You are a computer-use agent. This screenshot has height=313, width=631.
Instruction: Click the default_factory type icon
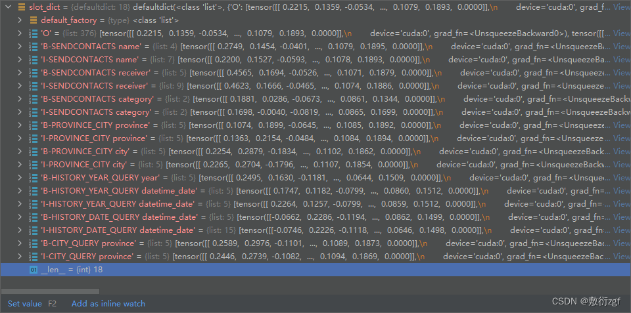pos(34,20)
